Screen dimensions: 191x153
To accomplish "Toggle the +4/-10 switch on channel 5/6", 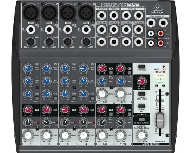I will [111, 73].
